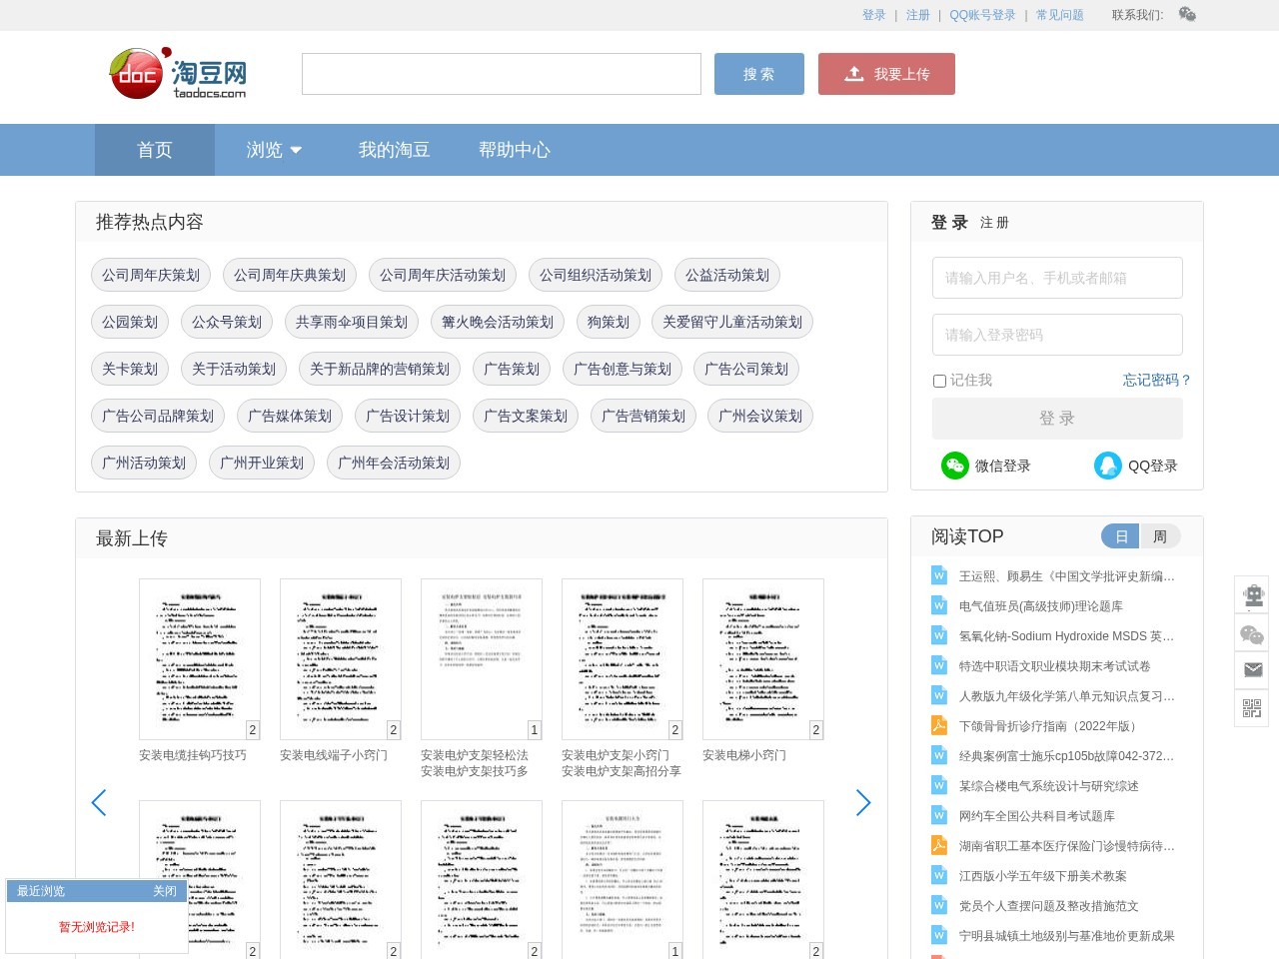Click the taodocs 淘豆网 logo
This screenshot has height=959, width=1279.
(178, 74)
